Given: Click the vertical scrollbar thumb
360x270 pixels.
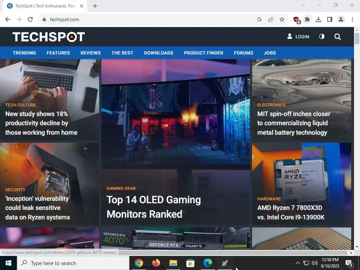Looking at the screenshot, I should 357,39.
